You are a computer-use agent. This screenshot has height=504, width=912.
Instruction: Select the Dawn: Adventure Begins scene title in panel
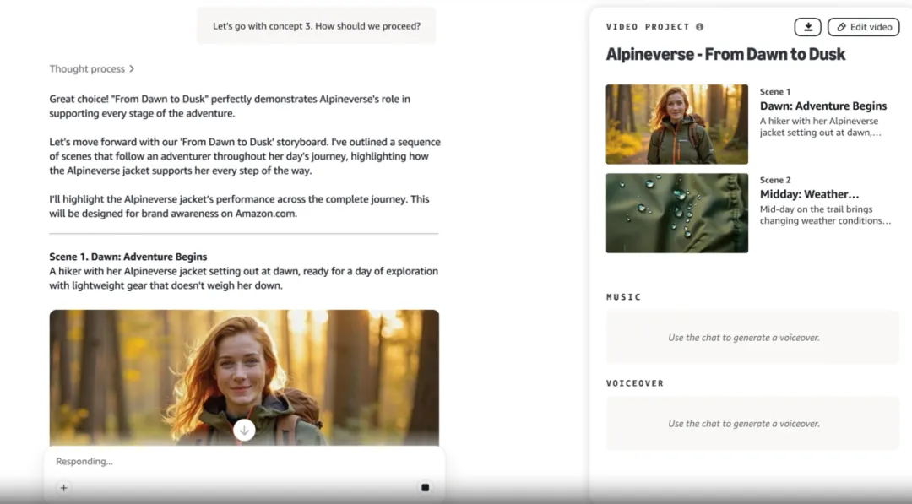(823, 106)
